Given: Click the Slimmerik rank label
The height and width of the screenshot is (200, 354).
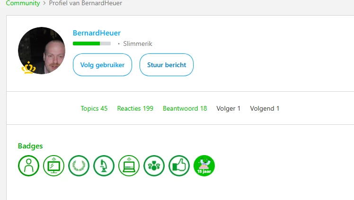Looking at the screenshot, I should [x=138, y=43].
